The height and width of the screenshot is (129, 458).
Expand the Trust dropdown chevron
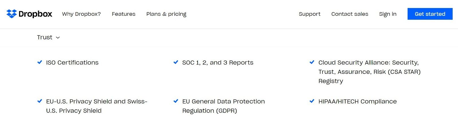pyautogui.click(x=58, y=38)
